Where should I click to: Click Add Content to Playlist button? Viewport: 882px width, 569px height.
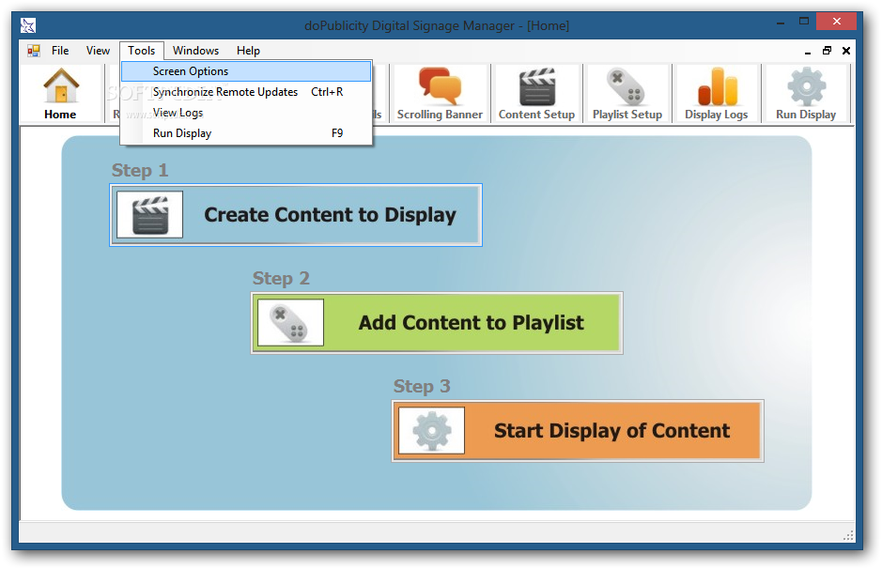point(437,323)
